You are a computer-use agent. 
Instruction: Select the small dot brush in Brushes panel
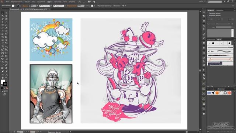coord(209,43)
